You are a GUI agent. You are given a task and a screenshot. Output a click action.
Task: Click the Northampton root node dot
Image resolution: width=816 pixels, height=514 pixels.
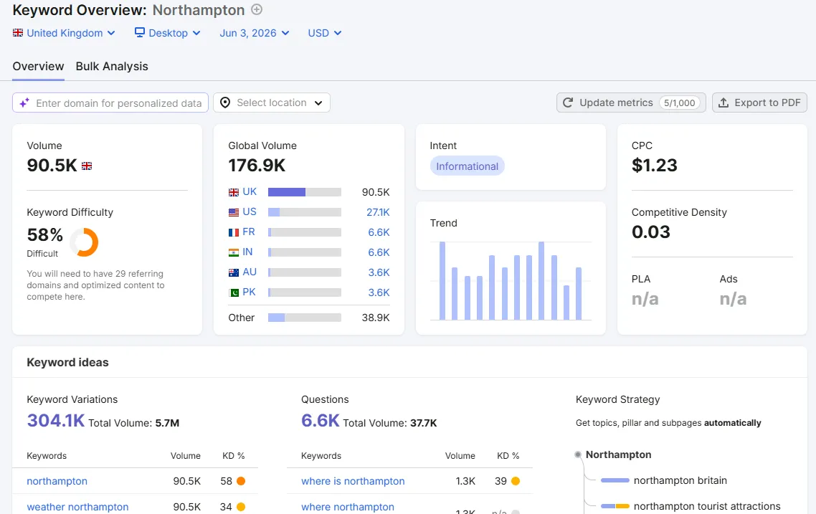tap(578, 454)
